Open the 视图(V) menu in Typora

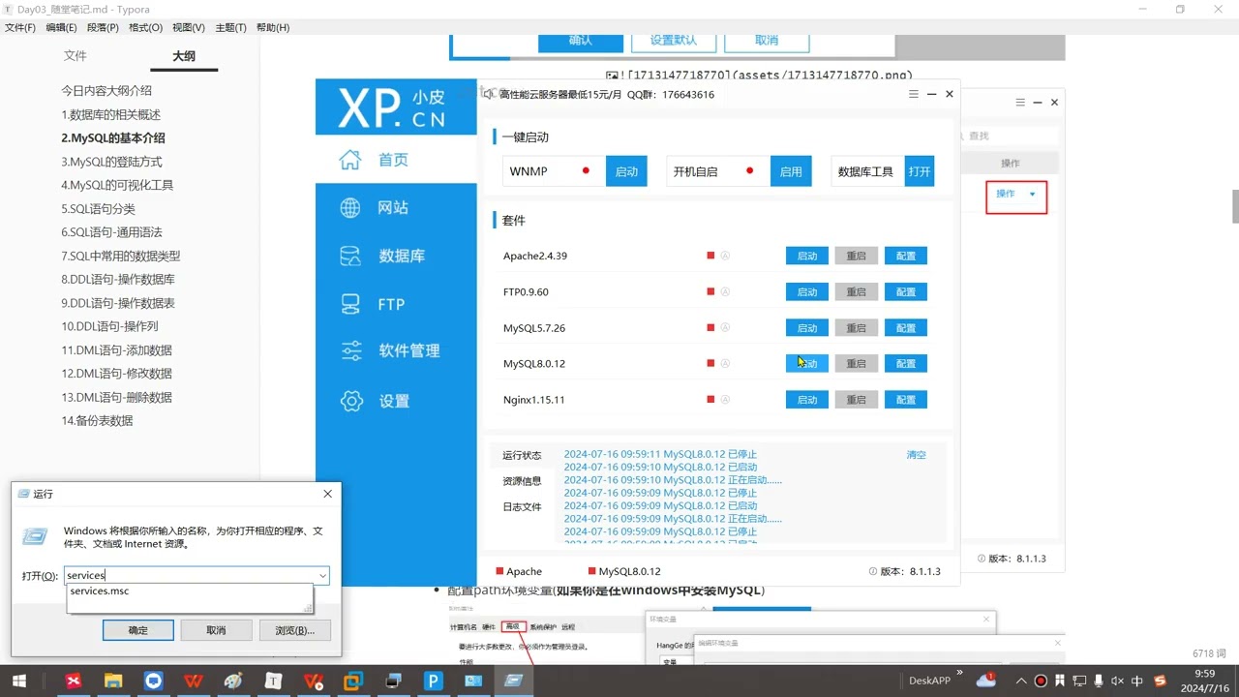188,27
